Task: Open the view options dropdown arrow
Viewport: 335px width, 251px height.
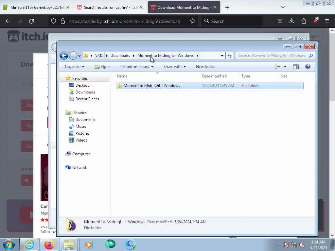Action: click(x=285, y=67)
